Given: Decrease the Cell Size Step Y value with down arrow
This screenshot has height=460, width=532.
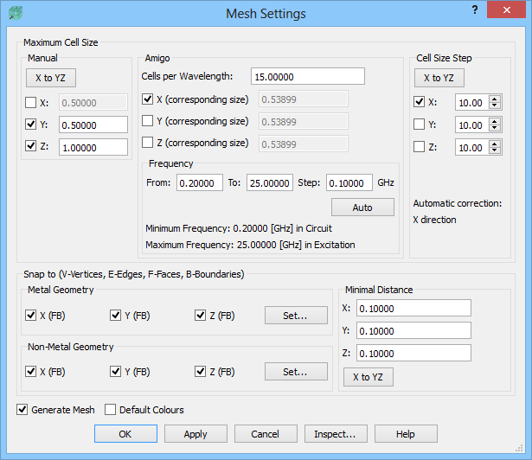Looking at the screenshot, I should click(495, 129).
